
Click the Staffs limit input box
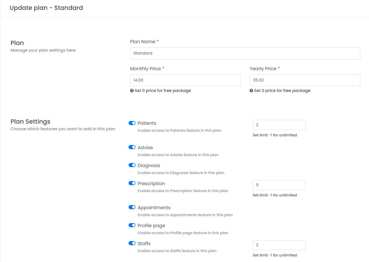coord(279,245)
